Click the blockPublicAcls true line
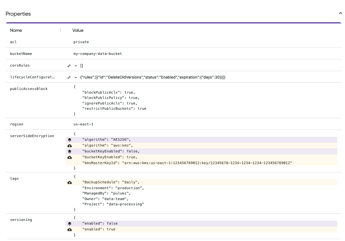345x241 pixels. pyautogui.click(x=109, y=92)
